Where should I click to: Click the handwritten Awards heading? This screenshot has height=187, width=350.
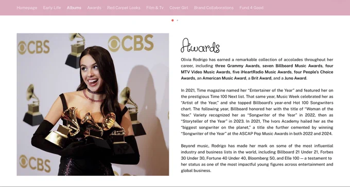[x=200, y=46]
